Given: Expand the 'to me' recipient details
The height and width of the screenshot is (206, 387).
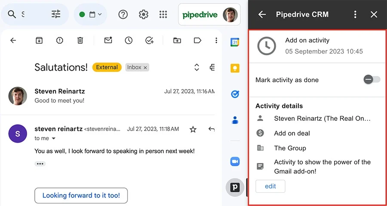Looking at the screenshot, I should coord(54,139).
